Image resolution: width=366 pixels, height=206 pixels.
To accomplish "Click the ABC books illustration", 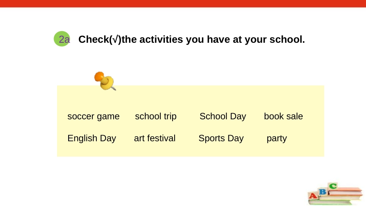I will click(335, 194).
